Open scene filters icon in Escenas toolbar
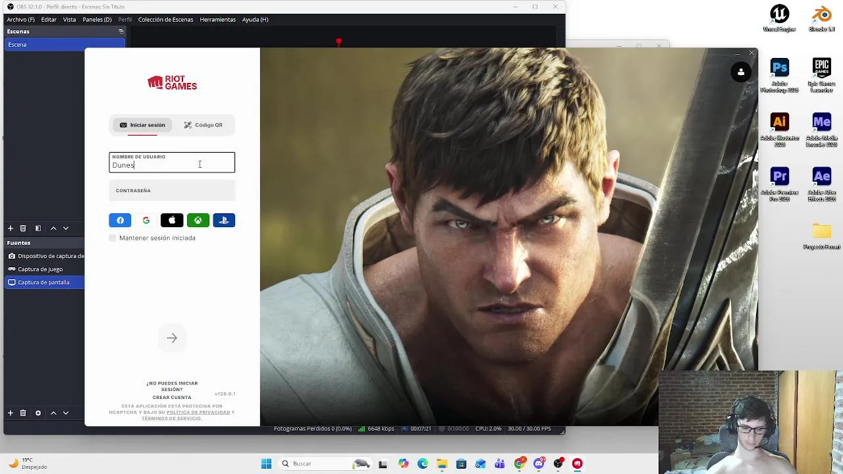Image resolution: width=843 pixels, height=474 pixels. [38, 228]
